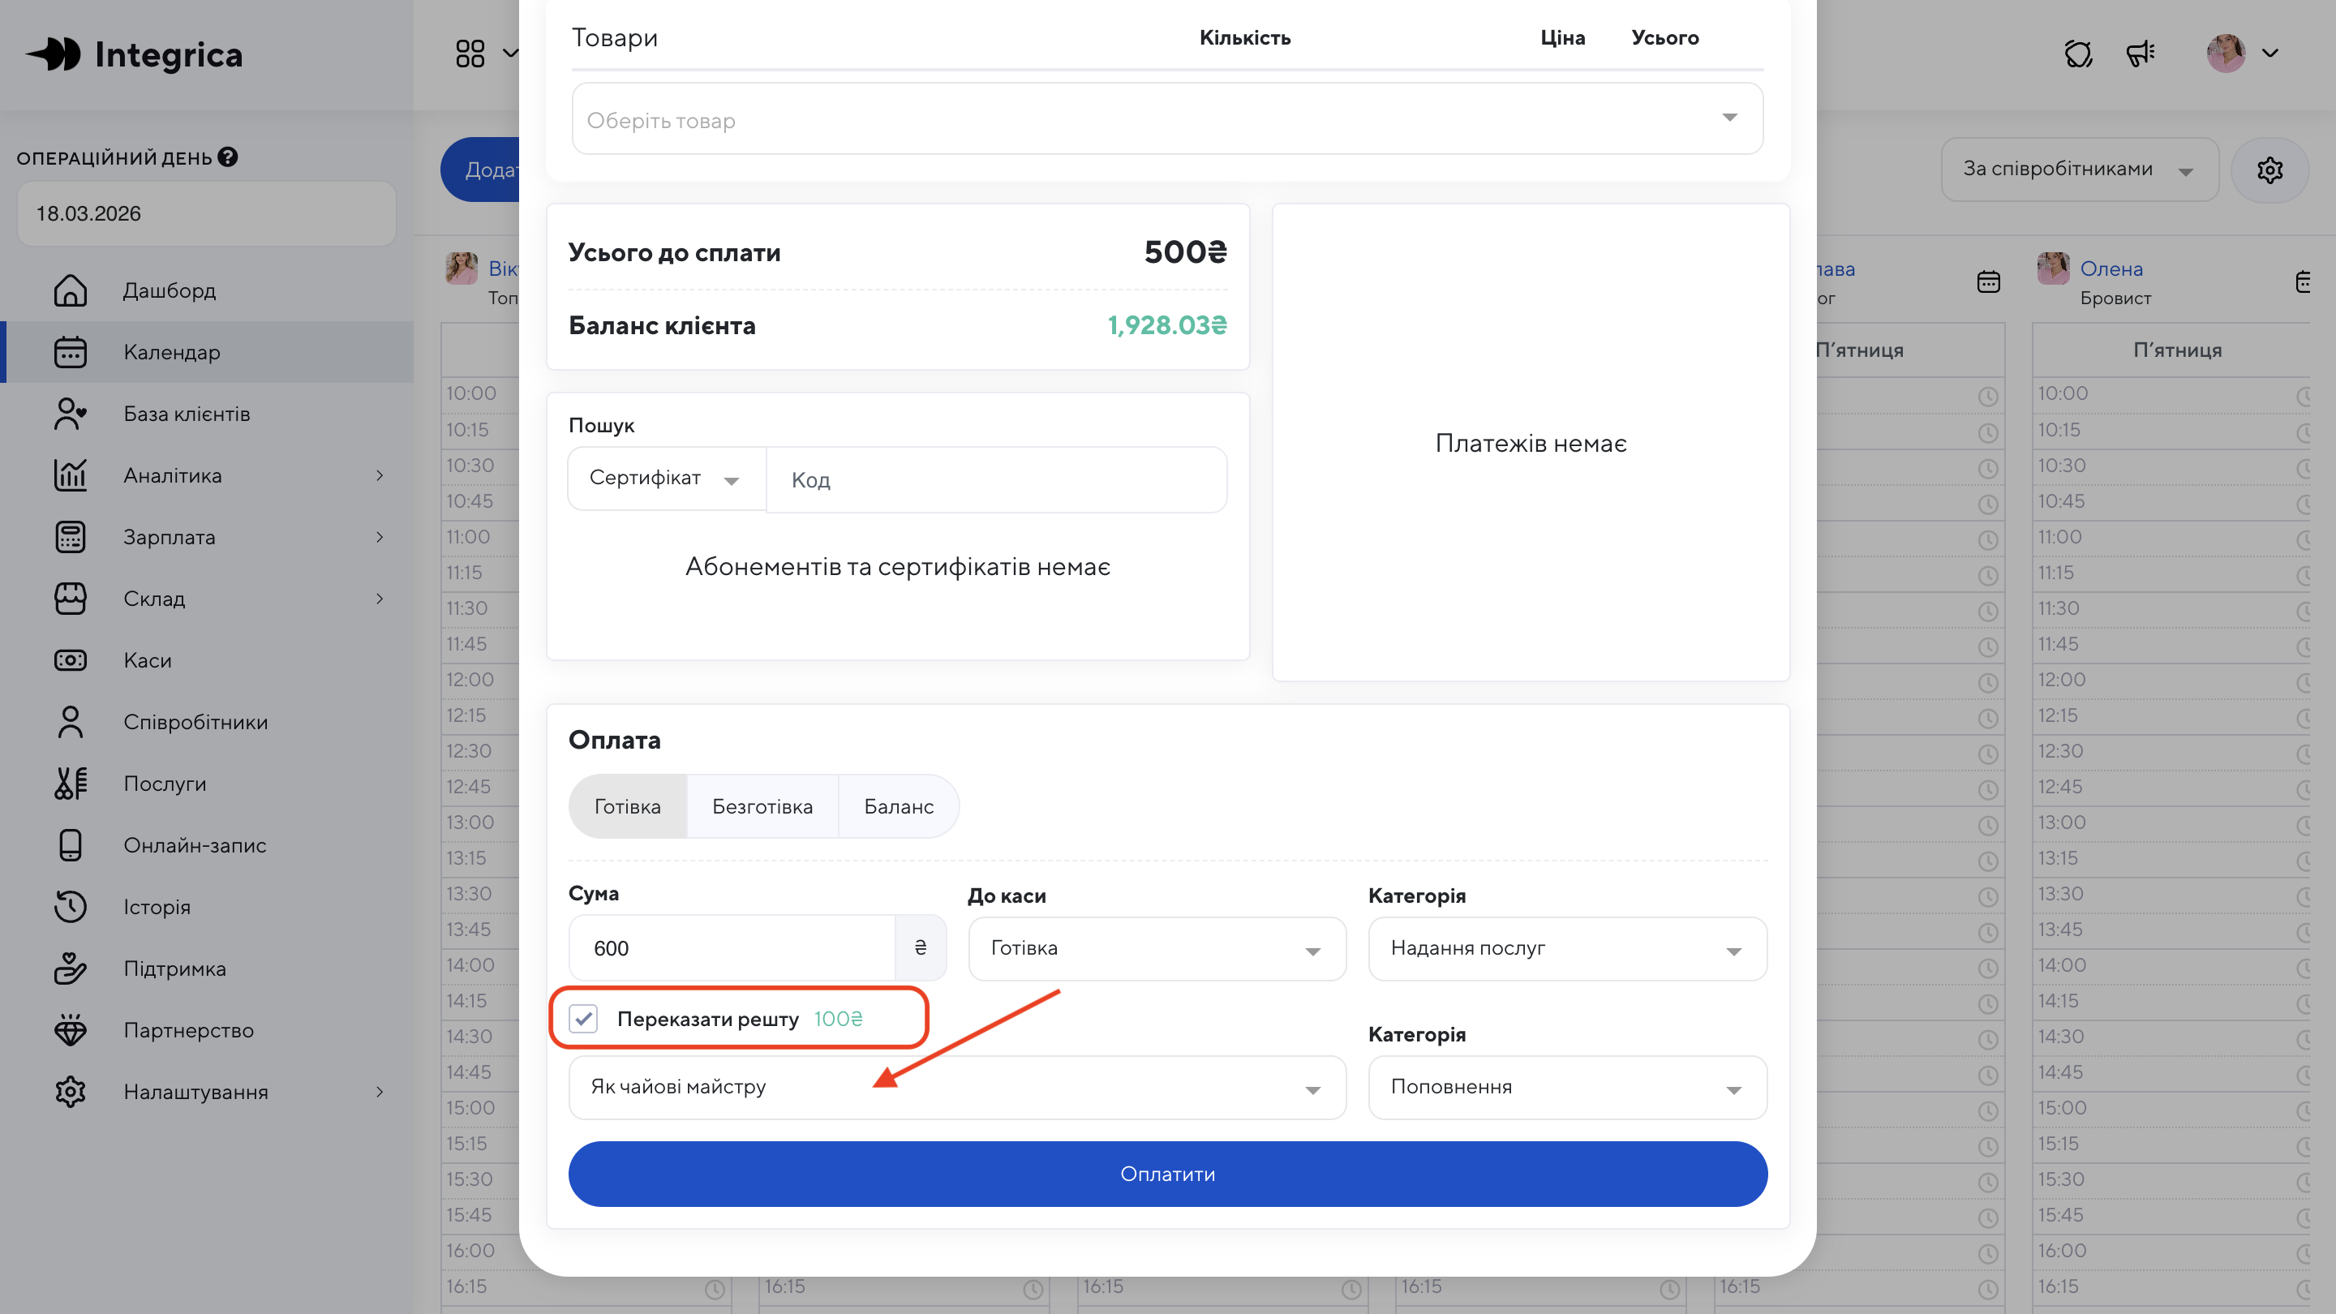Viewport: 2336px width, 1314px height.
Task: Click the megaphone announcements icon
Action: click(2141, 54)
